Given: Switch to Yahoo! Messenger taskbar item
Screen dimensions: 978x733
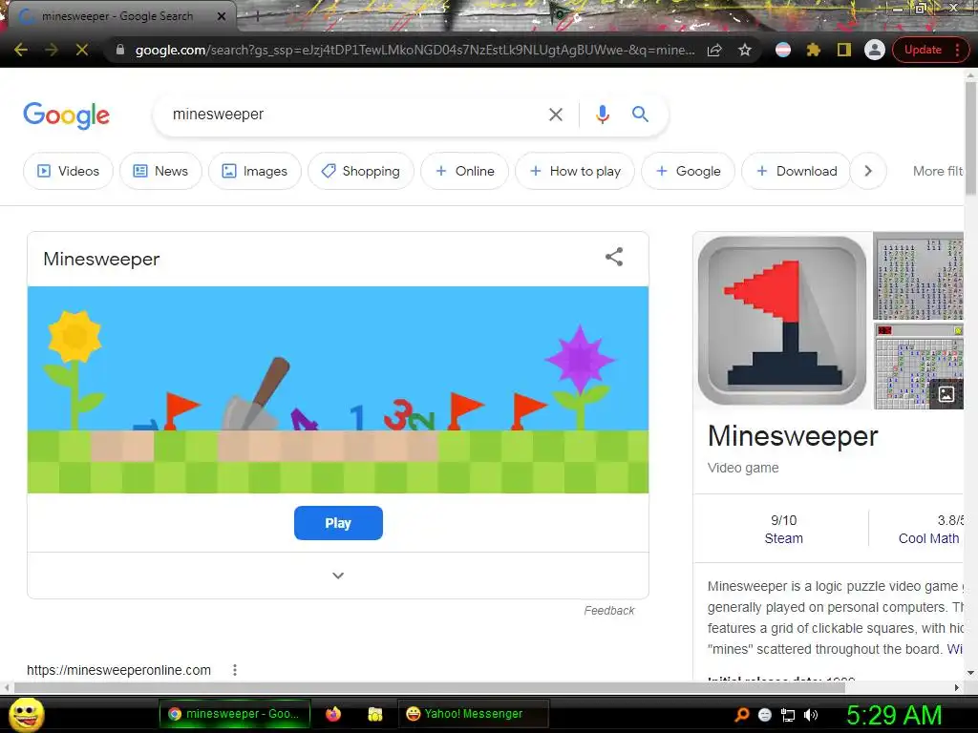Looking at the screenshot, I should 474,714.
